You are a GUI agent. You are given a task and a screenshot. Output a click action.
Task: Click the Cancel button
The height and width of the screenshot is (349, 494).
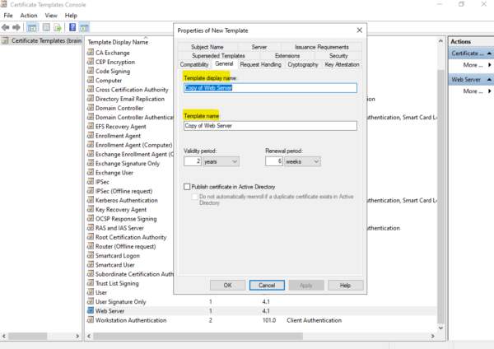267,286
